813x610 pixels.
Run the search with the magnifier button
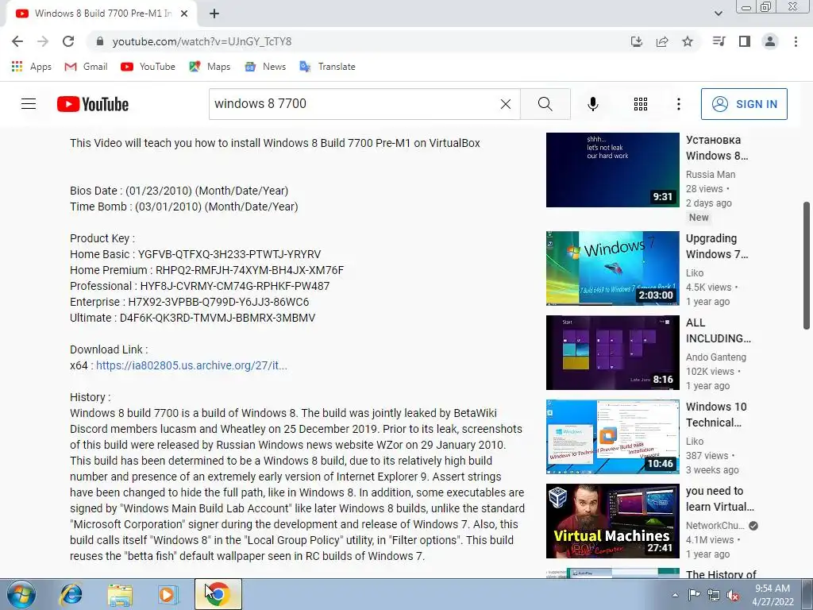[x=545, y=104]
